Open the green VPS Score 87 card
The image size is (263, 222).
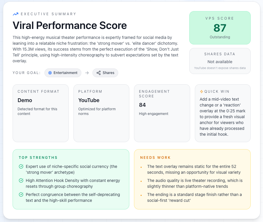[220, 28]
